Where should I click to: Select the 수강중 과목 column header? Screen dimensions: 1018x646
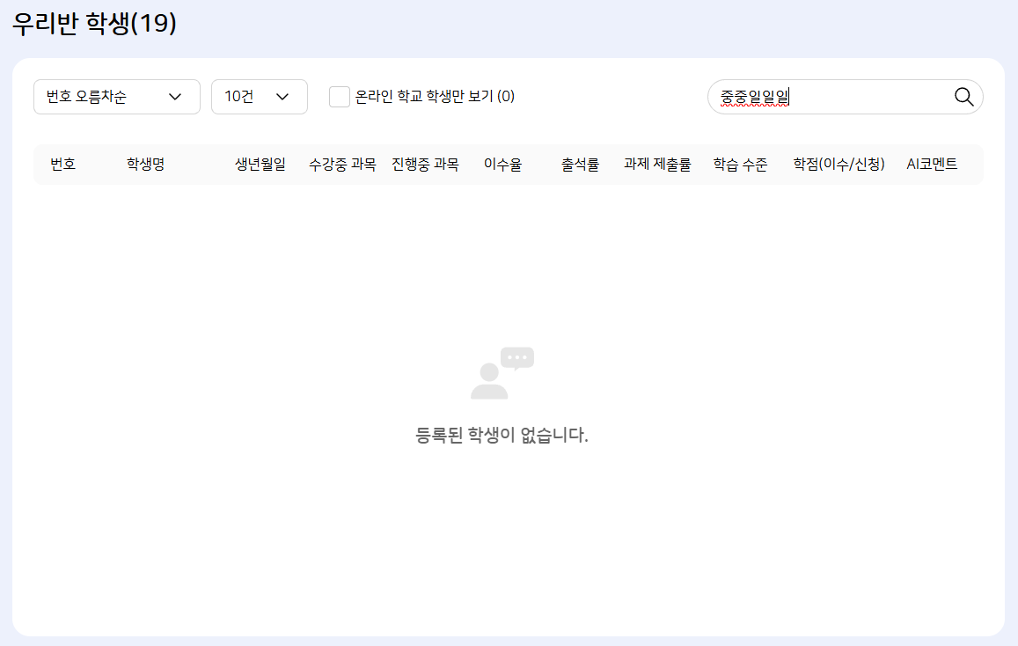coord(342,165)
